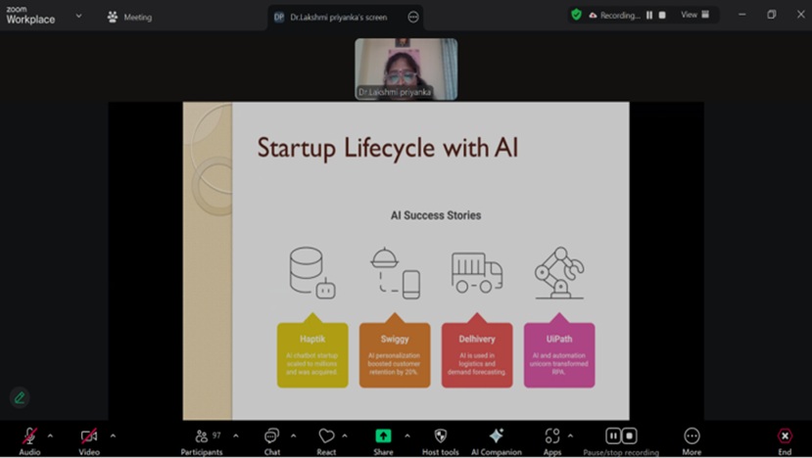Image resolution: width=812 pixels, height=458 pixels.
Task: Open the React emoji menu
Action: click(x=326, y=436)
